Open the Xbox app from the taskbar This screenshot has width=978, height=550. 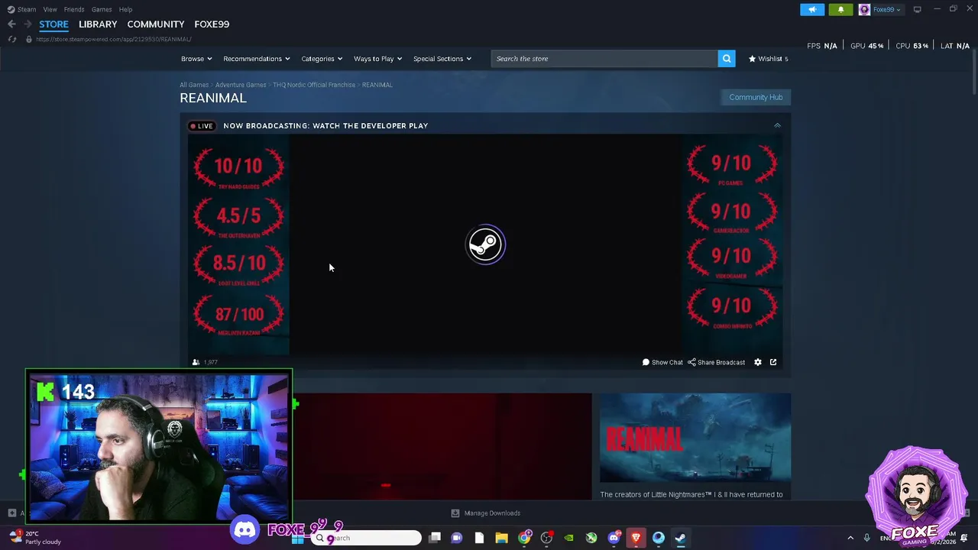tap(591, 538)
